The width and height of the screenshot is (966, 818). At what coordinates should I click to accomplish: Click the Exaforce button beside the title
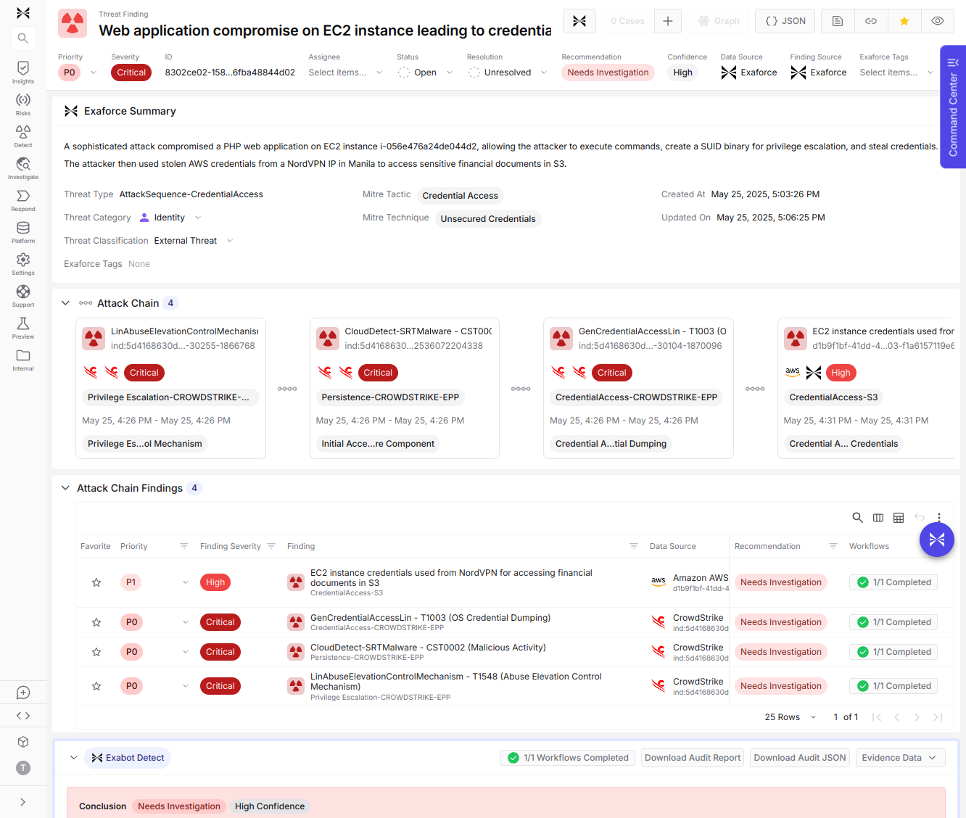tap(579, 21)
